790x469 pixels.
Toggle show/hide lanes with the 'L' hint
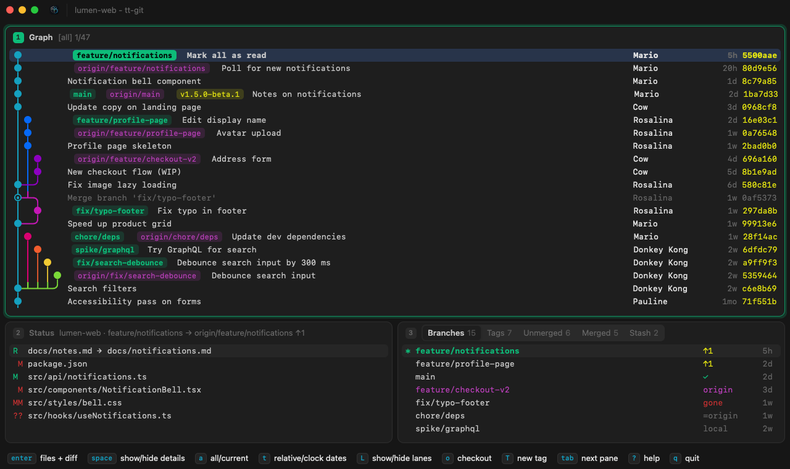coord(394,458)
